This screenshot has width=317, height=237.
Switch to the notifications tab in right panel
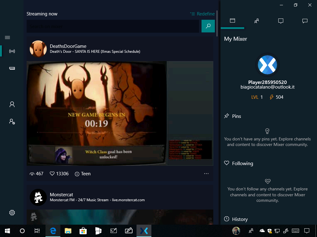coord(280,21)
